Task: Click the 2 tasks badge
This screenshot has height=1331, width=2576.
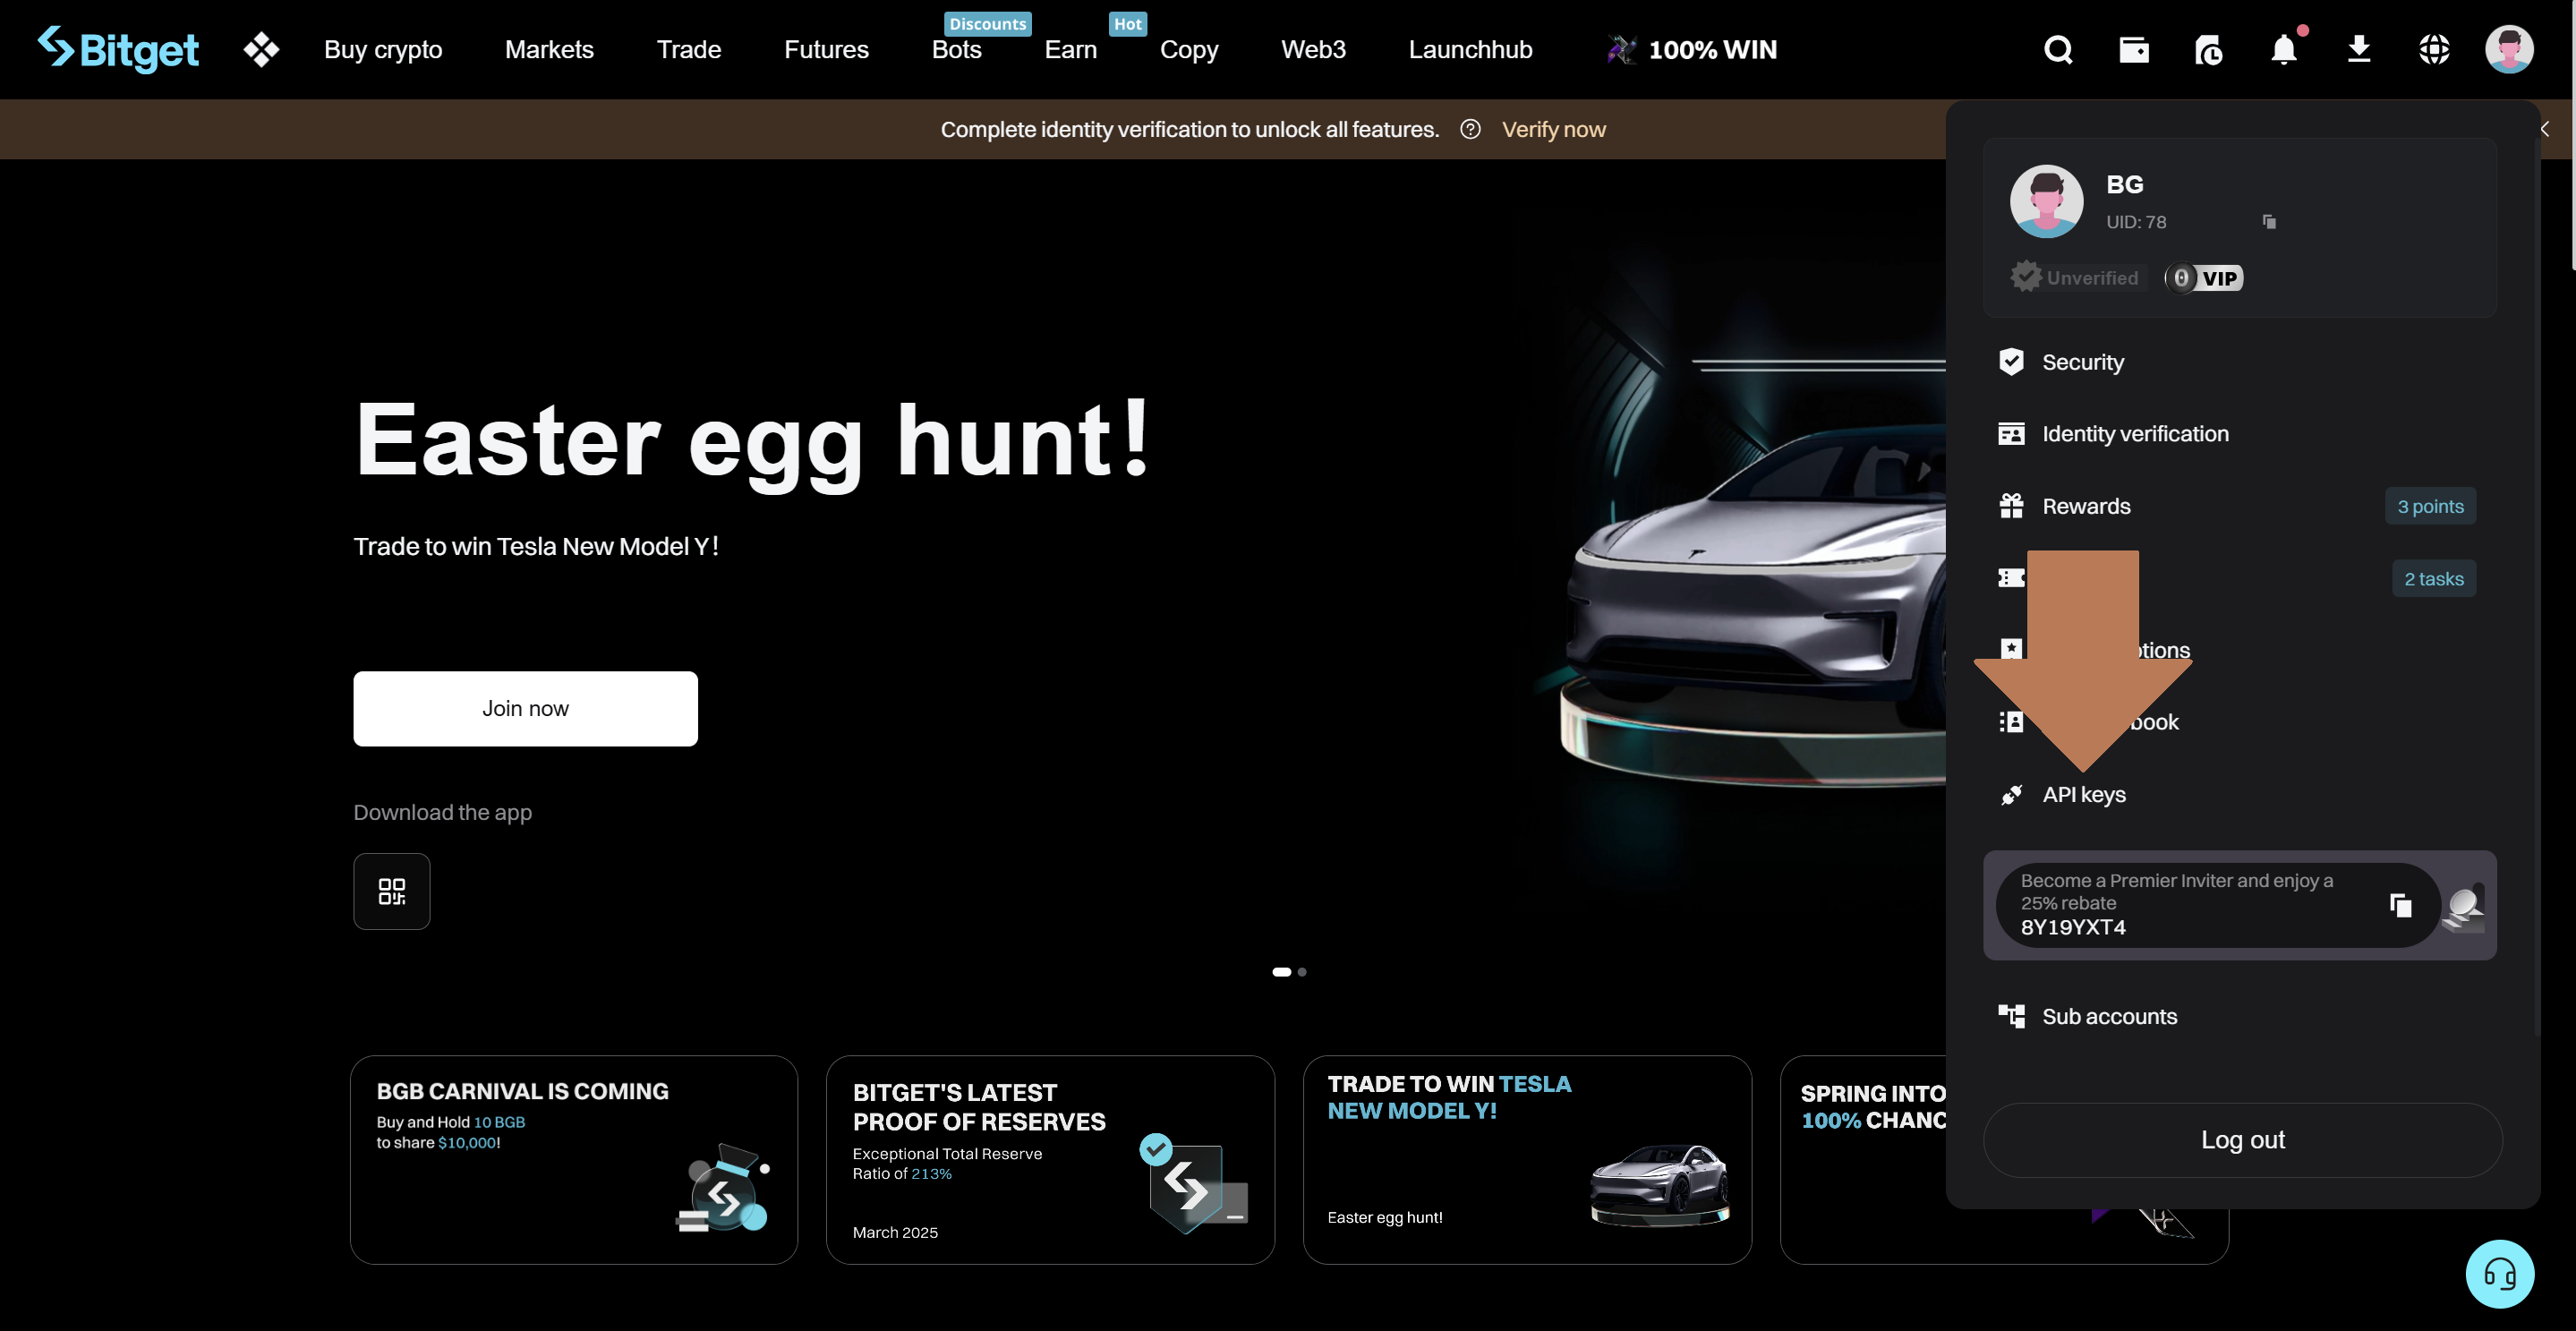Action: pyautogui.click(x=2433, y=578)
